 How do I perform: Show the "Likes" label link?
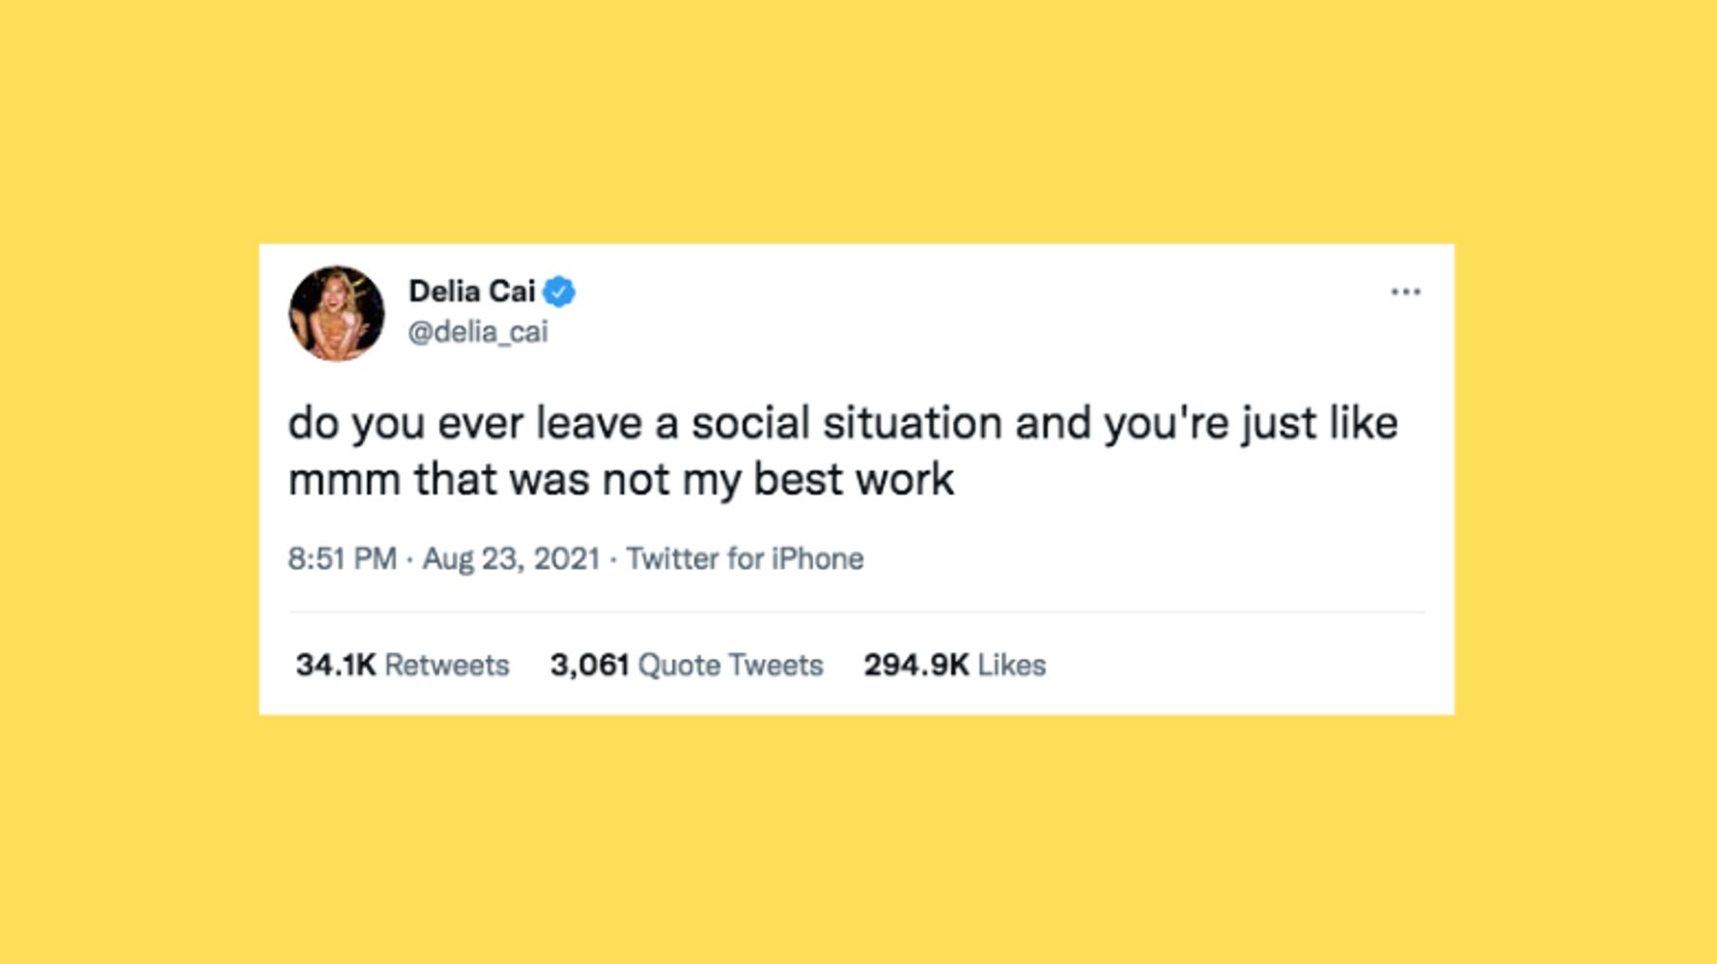pyautogui.click(x=1011, y=665)
